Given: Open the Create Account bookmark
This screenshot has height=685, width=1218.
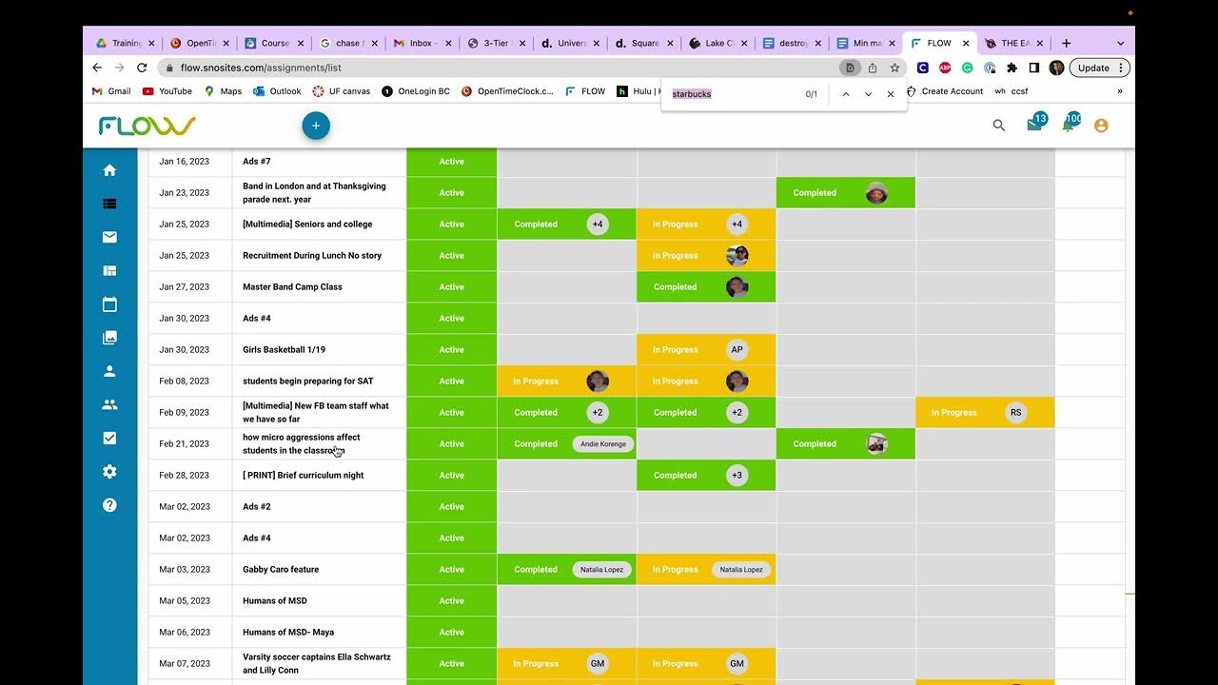Looking at the screenshot, I should (x=945, y=91).
